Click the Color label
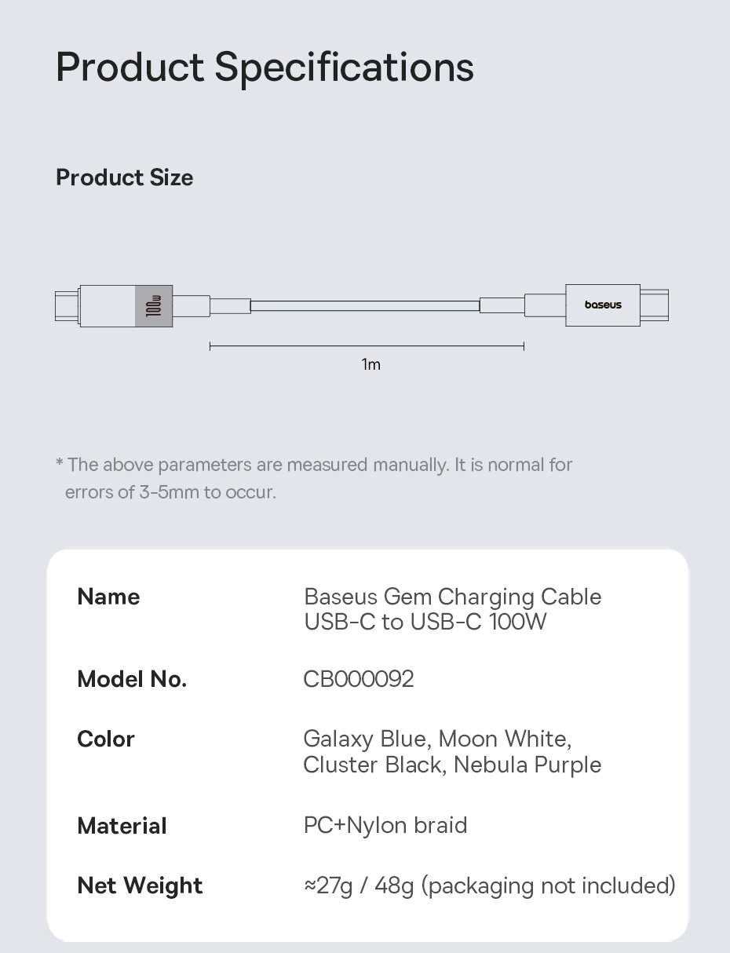This screenshot has height=953, width=730. click(106, 739)
